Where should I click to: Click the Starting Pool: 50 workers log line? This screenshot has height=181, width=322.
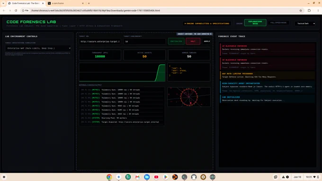(x=122, y=118)
